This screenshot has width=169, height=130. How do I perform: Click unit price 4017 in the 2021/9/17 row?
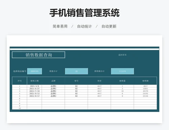click(x=99, y=96)
